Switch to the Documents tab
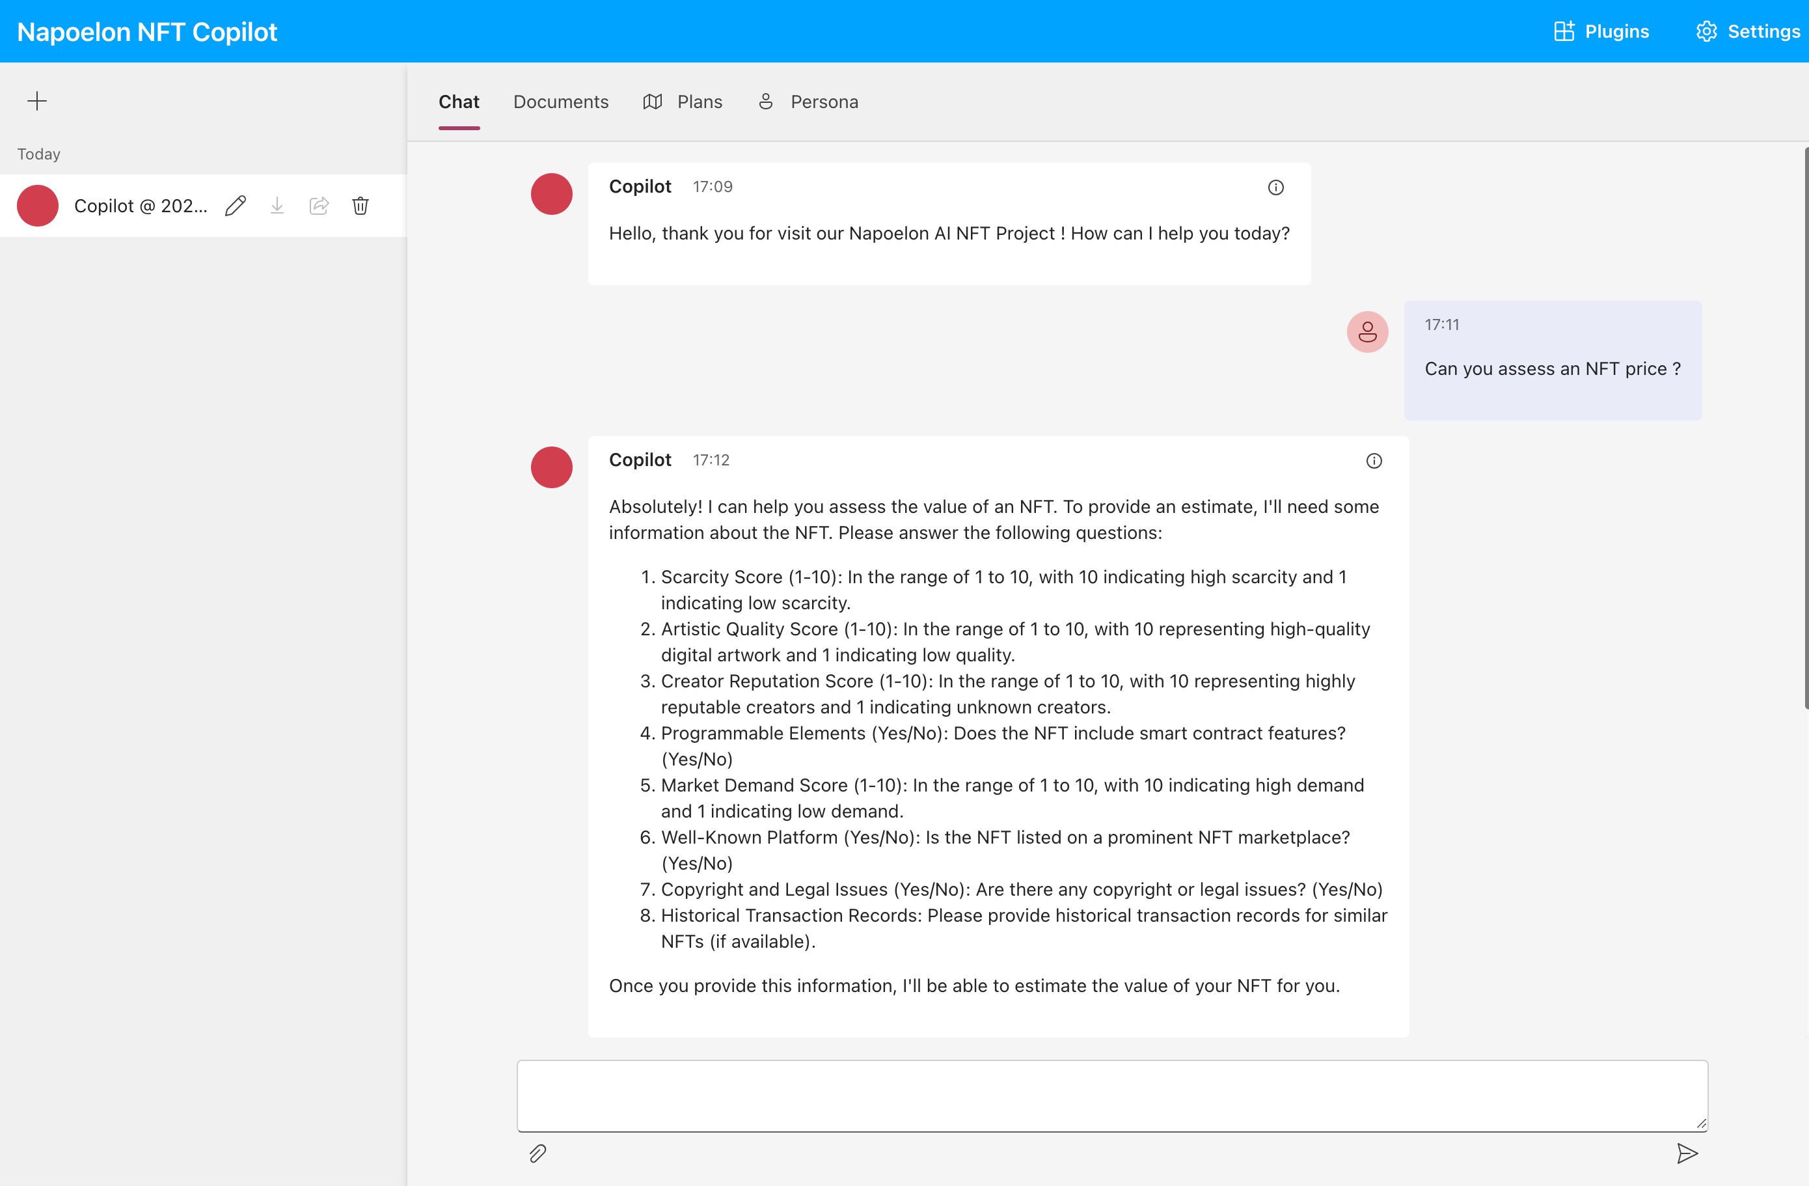This screenshot has height=1186, width=1809. [561, 102]
